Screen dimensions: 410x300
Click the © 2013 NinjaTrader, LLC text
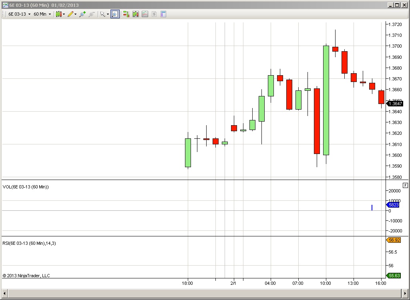point(26,276)
